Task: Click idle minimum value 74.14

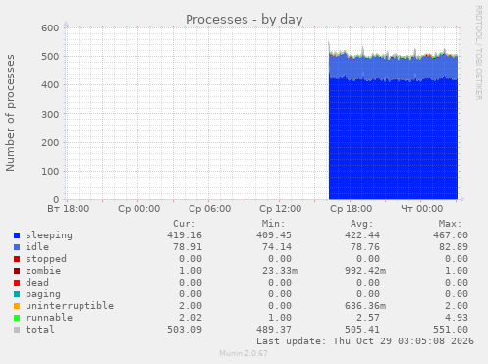Action: [x=277, y=247]
